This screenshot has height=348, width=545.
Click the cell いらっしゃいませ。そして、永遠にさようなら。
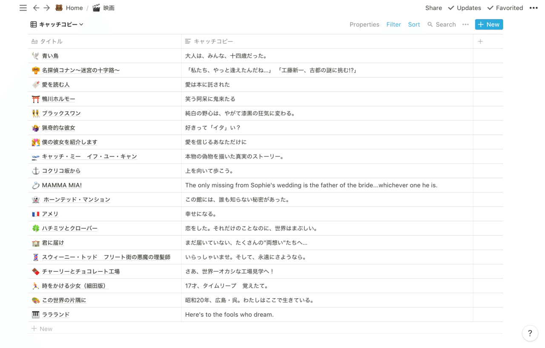[x=327, y=257]
